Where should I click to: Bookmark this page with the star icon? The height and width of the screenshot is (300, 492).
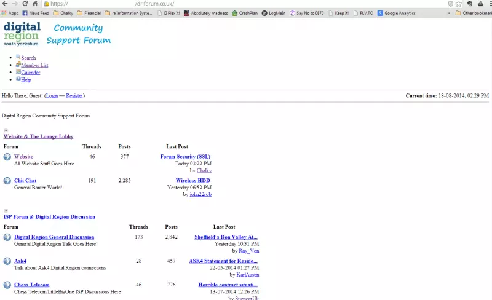(459, 4)
